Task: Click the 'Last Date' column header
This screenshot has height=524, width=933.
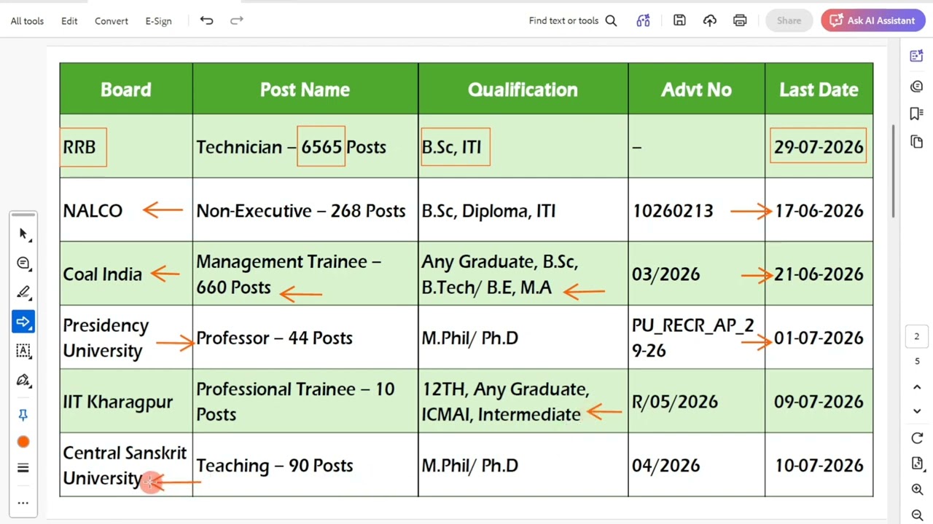Action: (819, 89)
